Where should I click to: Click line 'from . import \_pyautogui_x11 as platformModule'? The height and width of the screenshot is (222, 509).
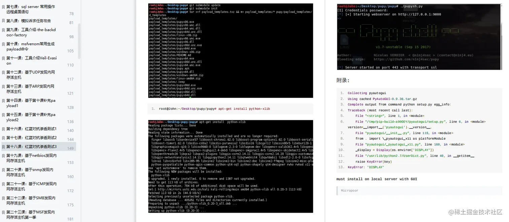point(400,138)
